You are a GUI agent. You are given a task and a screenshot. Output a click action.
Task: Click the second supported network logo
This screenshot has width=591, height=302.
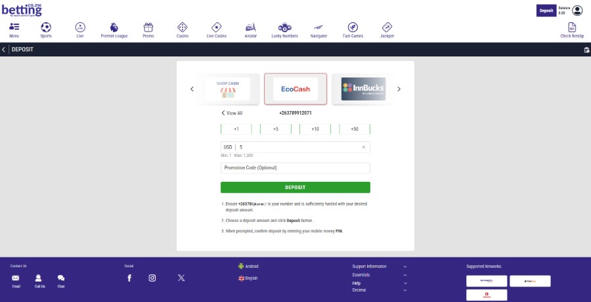[530, 281]
